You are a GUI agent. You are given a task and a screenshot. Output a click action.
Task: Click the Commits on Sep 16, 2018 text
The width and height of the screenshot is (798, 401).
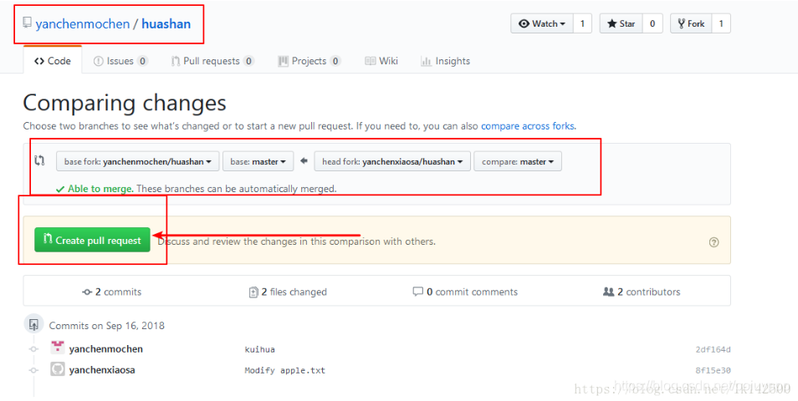[x=107, y=326]
